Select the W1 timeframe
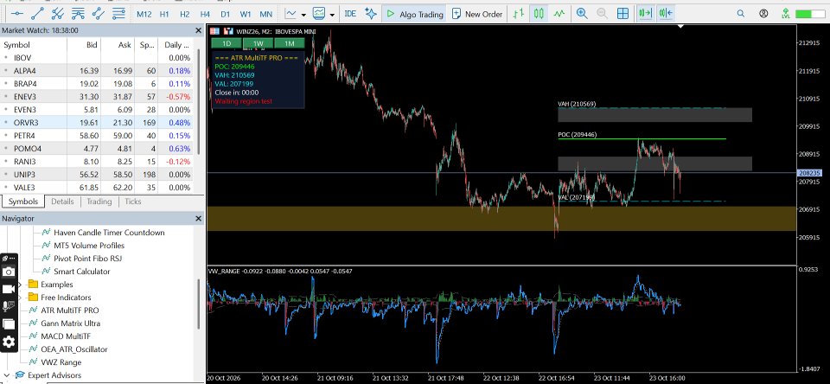830x384 pixels. tap(245, 15)
